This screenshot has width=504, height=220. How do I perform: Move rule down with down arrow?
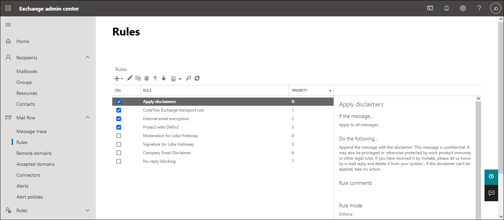click(x=164, y=78)
